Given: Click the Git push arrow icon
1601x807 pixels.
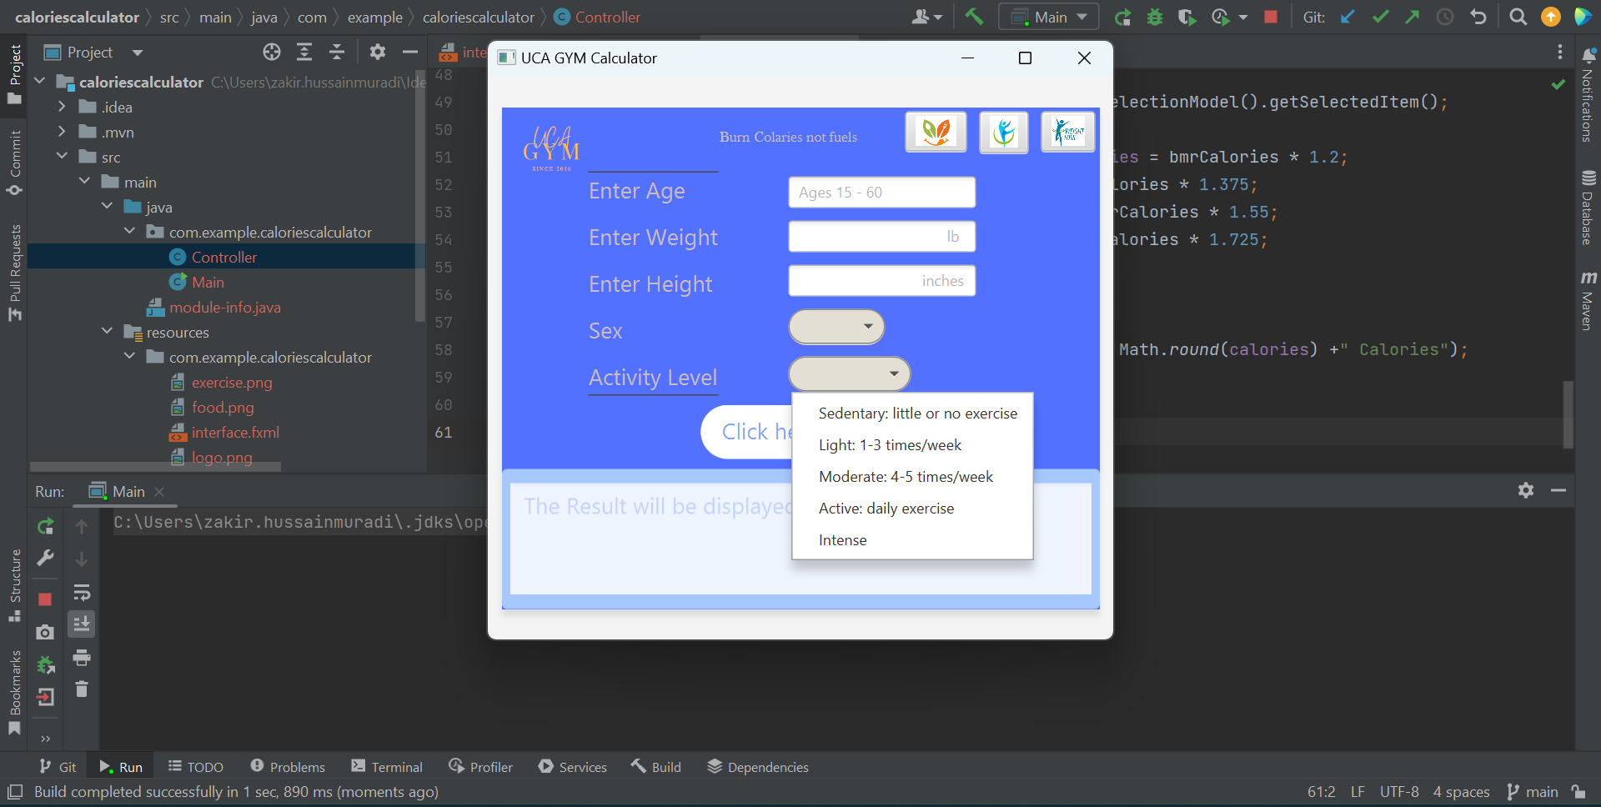Looking at the screenshot, I should [x=1413, y=17].
